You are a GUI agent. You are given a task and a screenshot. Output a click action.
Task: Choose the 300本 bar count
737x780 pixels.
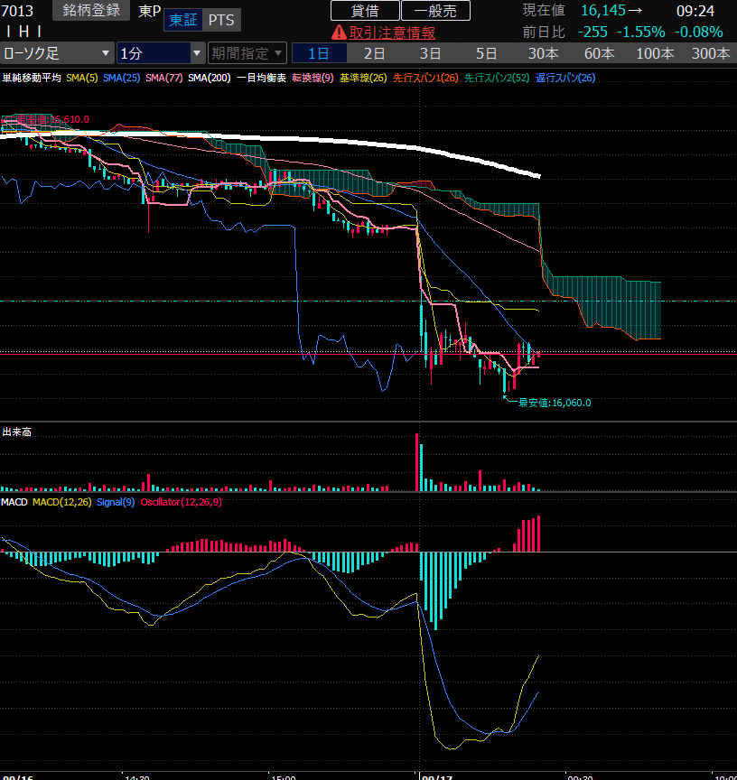[x=711, y=53]
